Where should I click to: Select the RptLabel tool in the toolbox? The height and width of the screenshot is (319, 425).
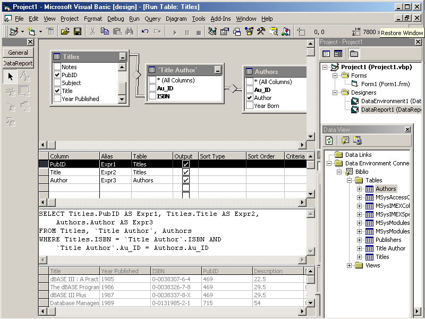click(x=25, y=77)
